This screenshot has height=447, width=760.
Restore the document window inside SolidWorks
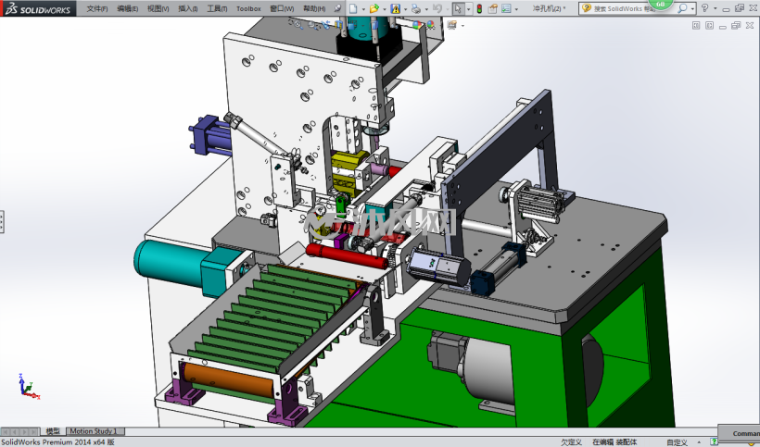pos(736,26)
